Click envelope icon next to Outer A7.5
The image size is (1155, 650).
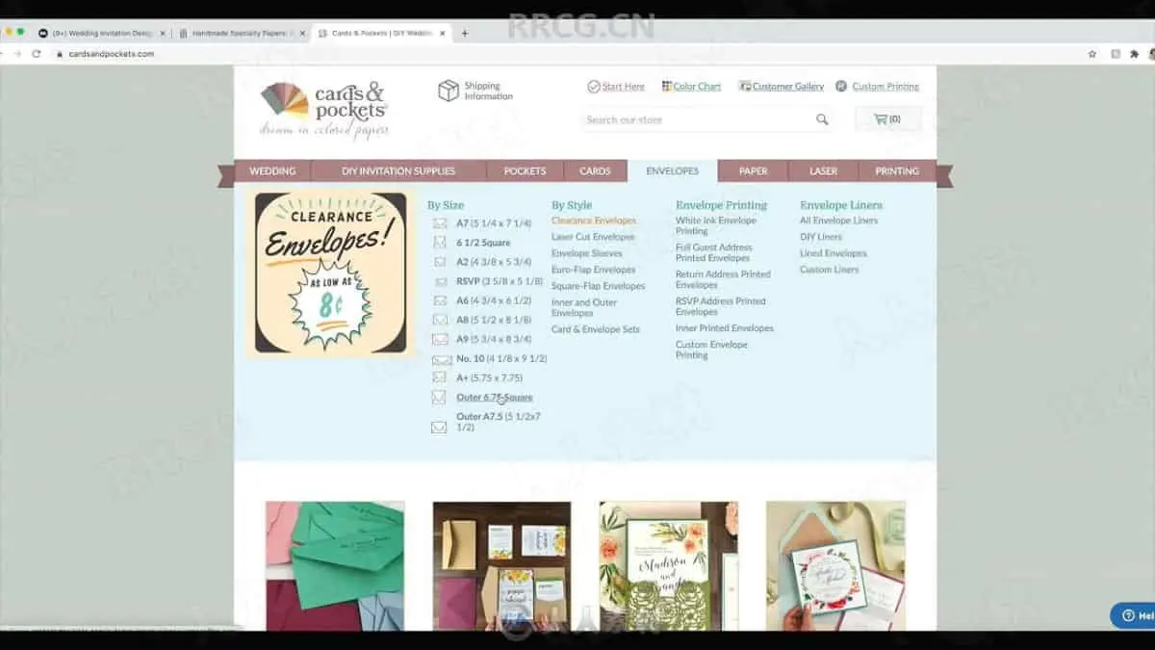pos(439,427)
